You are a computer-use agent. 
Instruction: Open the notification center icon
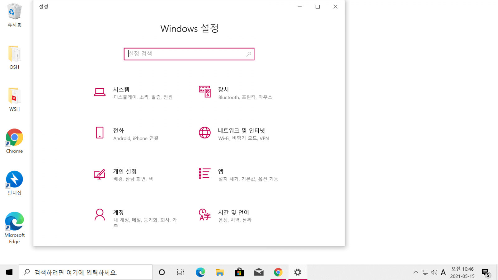coord(486,273)
